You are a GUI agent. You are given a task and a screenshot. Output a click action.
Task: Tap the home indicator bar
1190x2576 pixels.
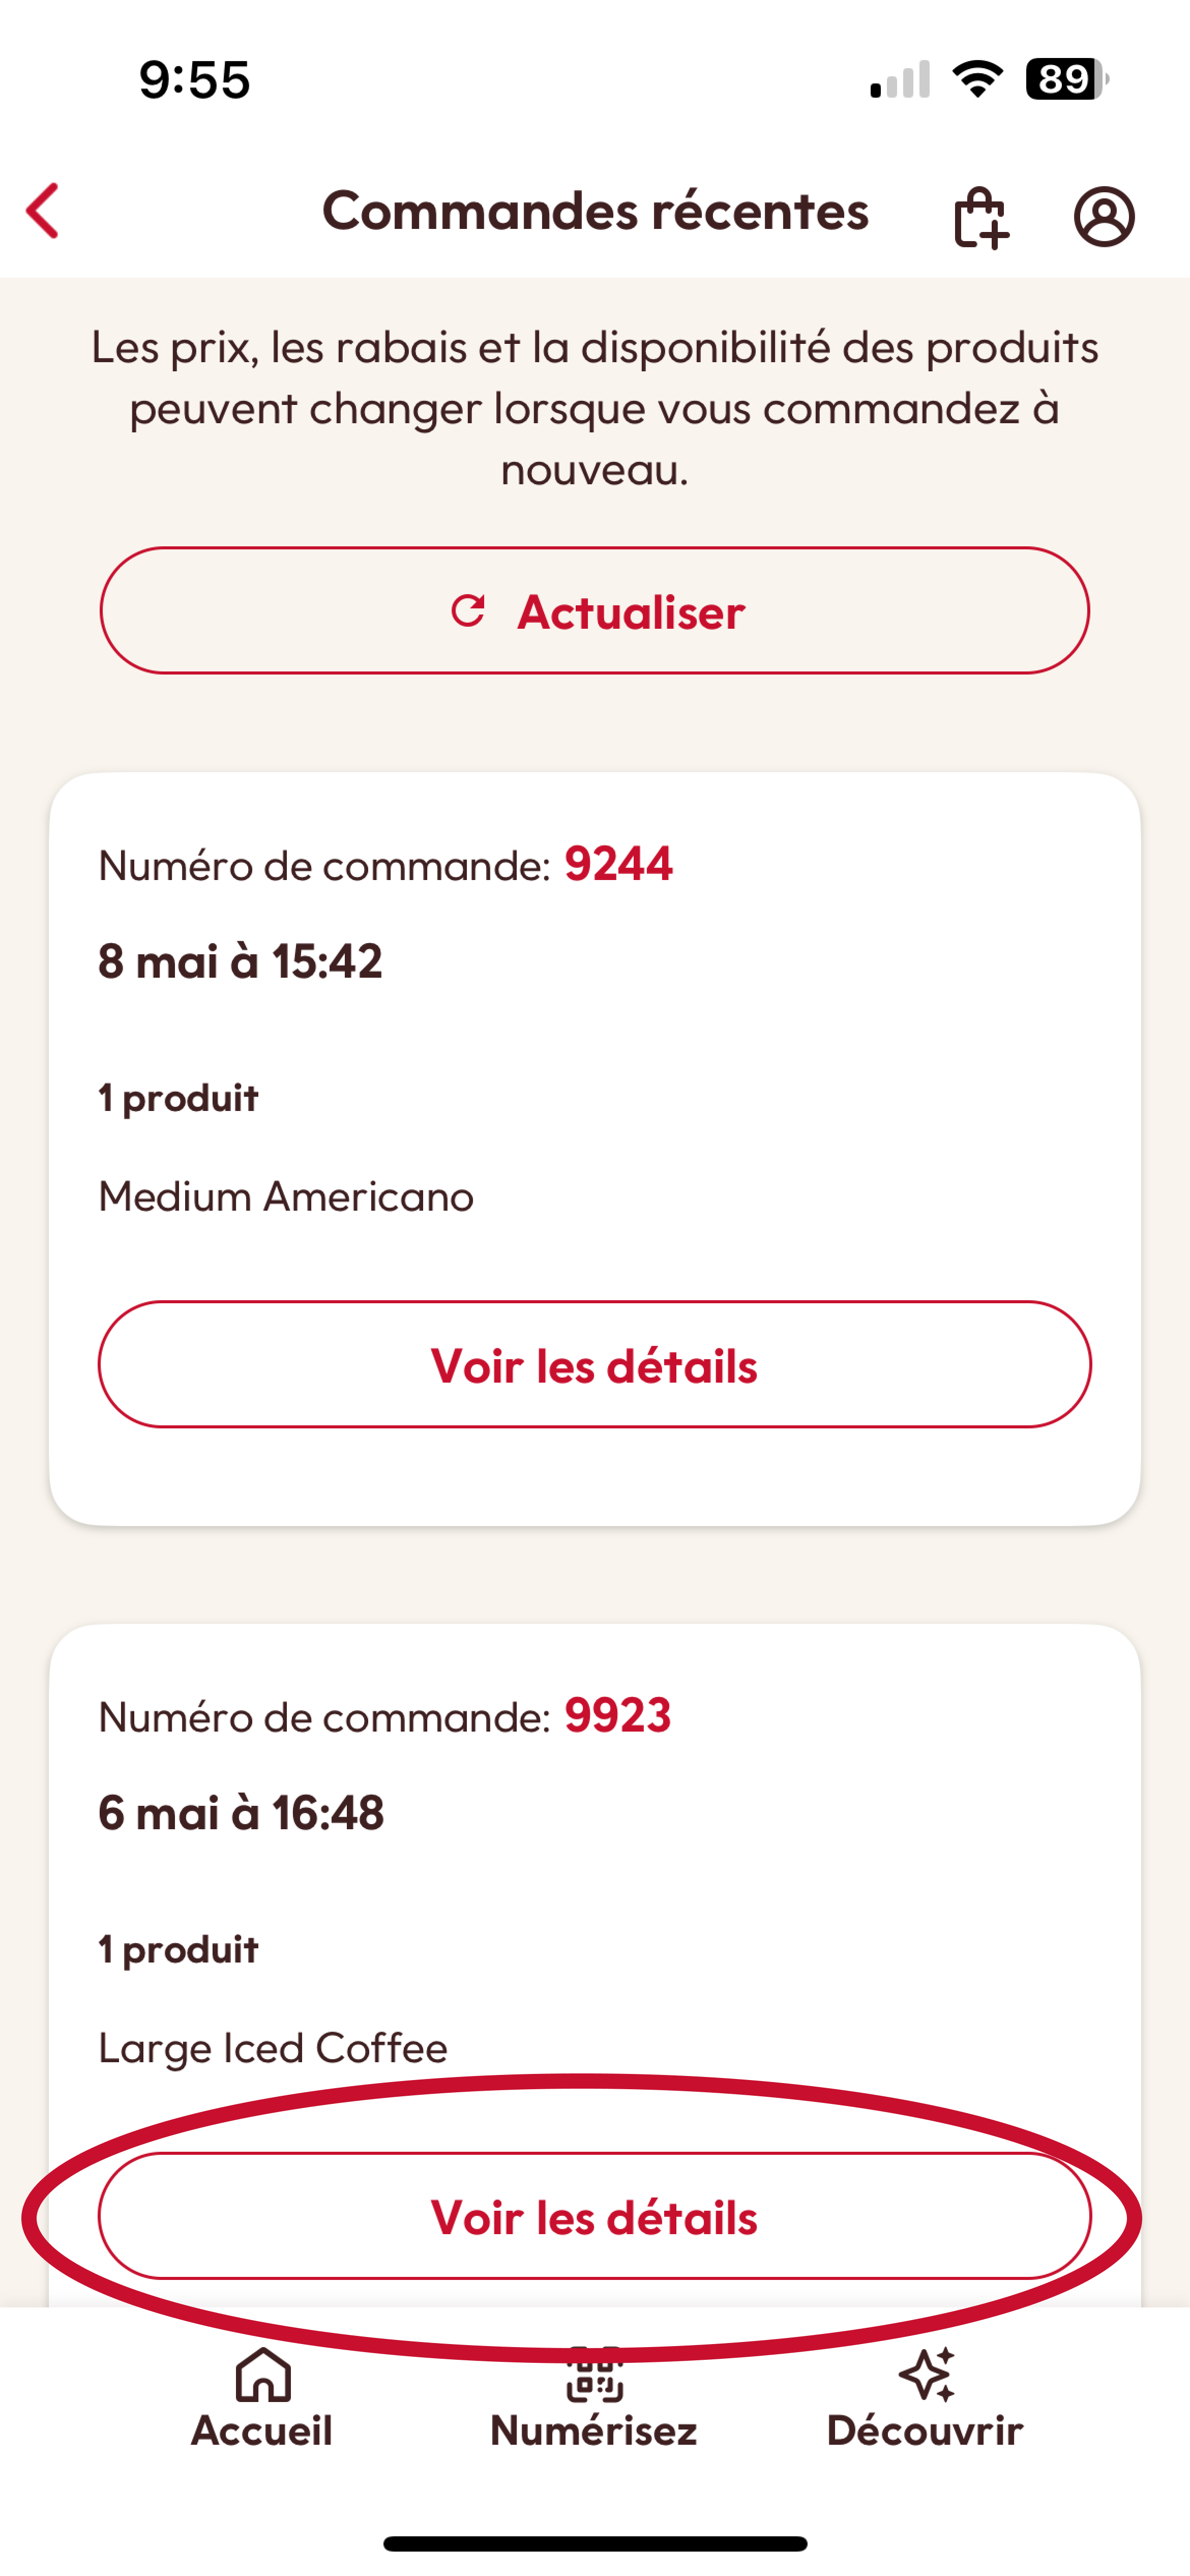point(595,2543)
